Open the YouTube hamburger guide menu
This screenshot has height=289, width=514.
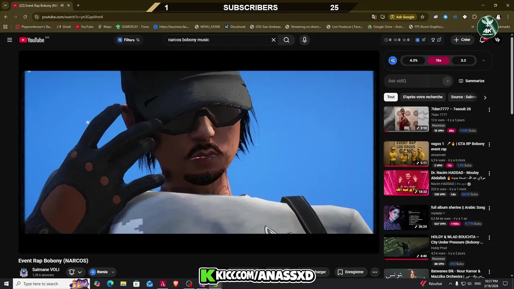10,40
